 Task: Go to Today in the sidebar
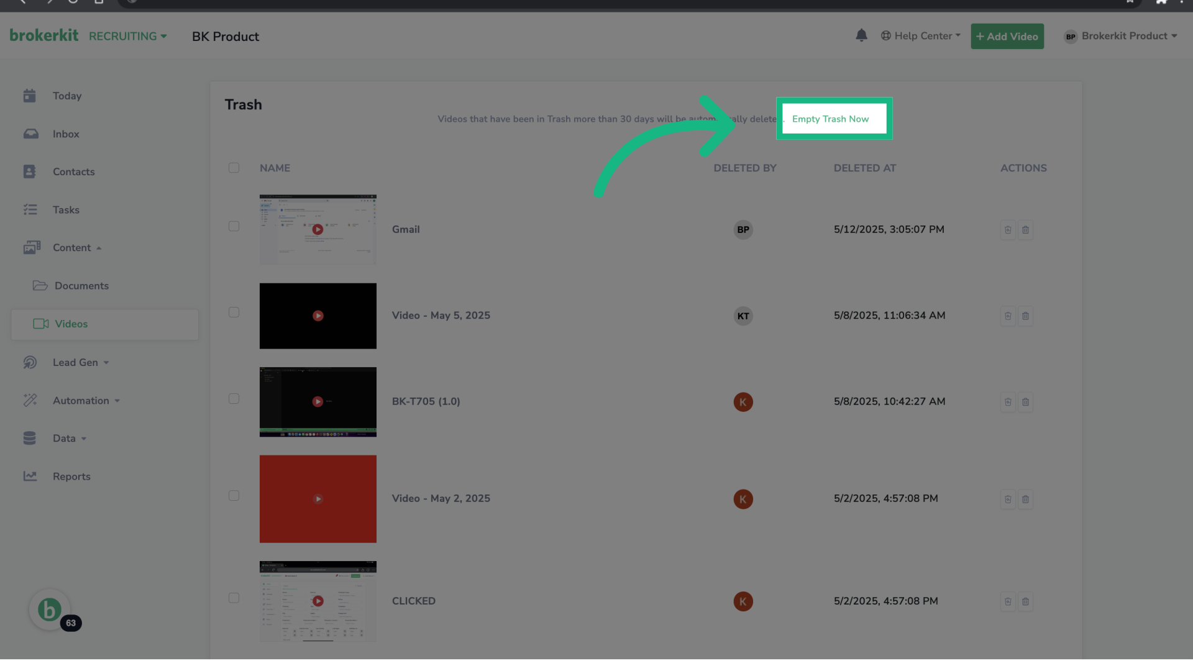(x=67, y=96)
